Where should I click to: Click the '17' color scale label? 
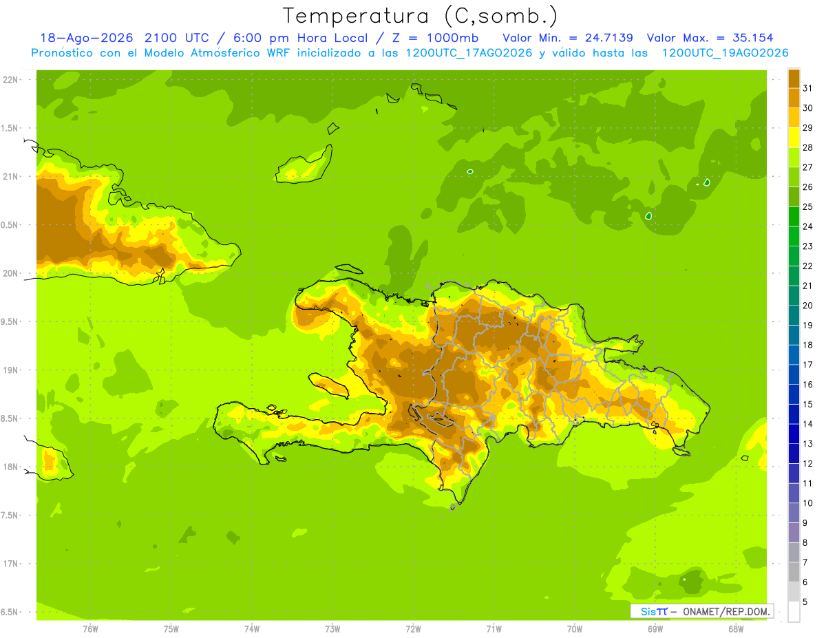pos(808,365)
